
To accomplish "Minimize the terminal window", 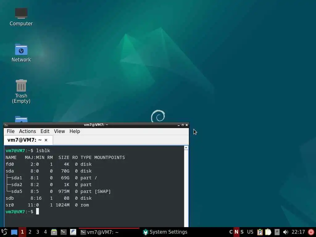I will (179, 125).
